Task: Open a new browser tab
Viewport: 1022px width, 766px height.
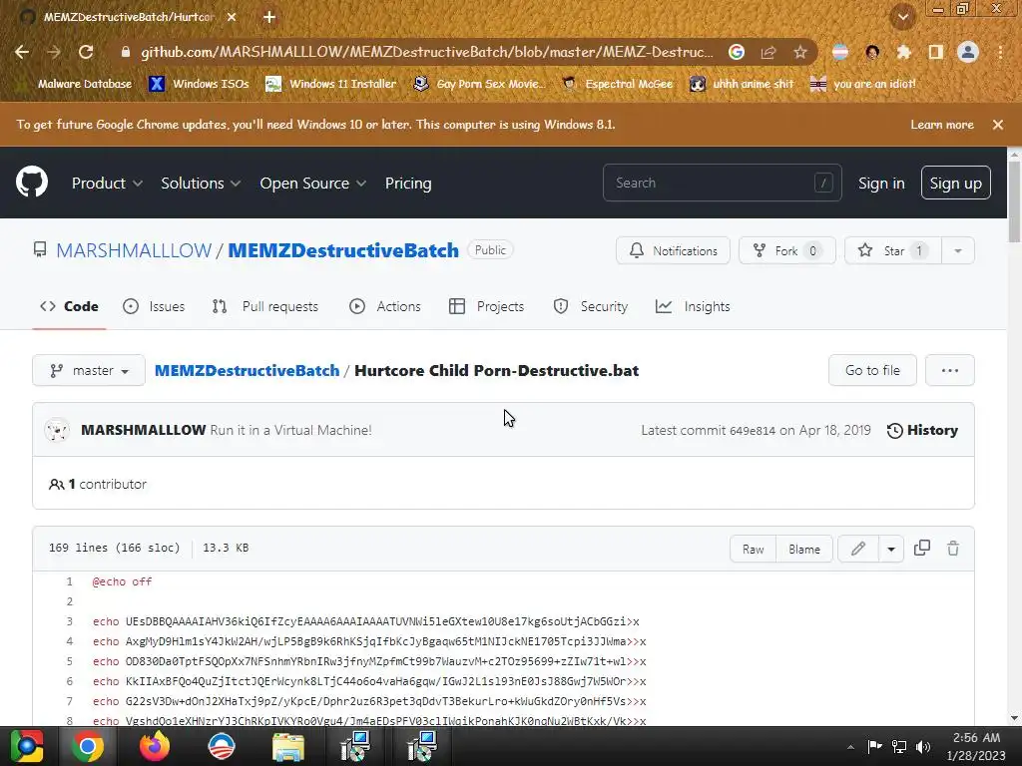Action: click(269, 18)
